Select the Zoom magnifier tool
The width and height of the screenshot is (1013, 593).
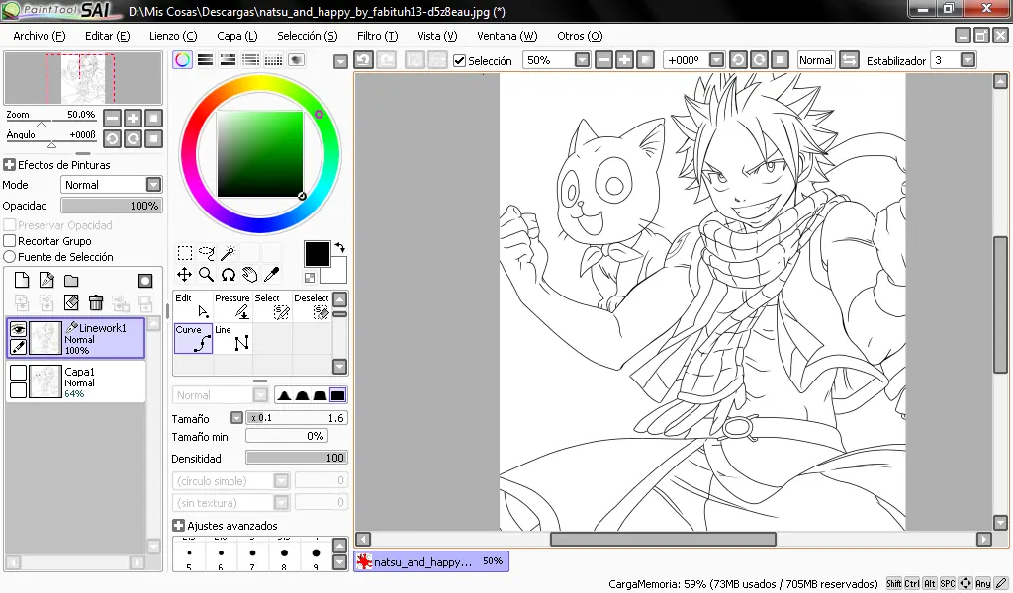coord(207,275)
